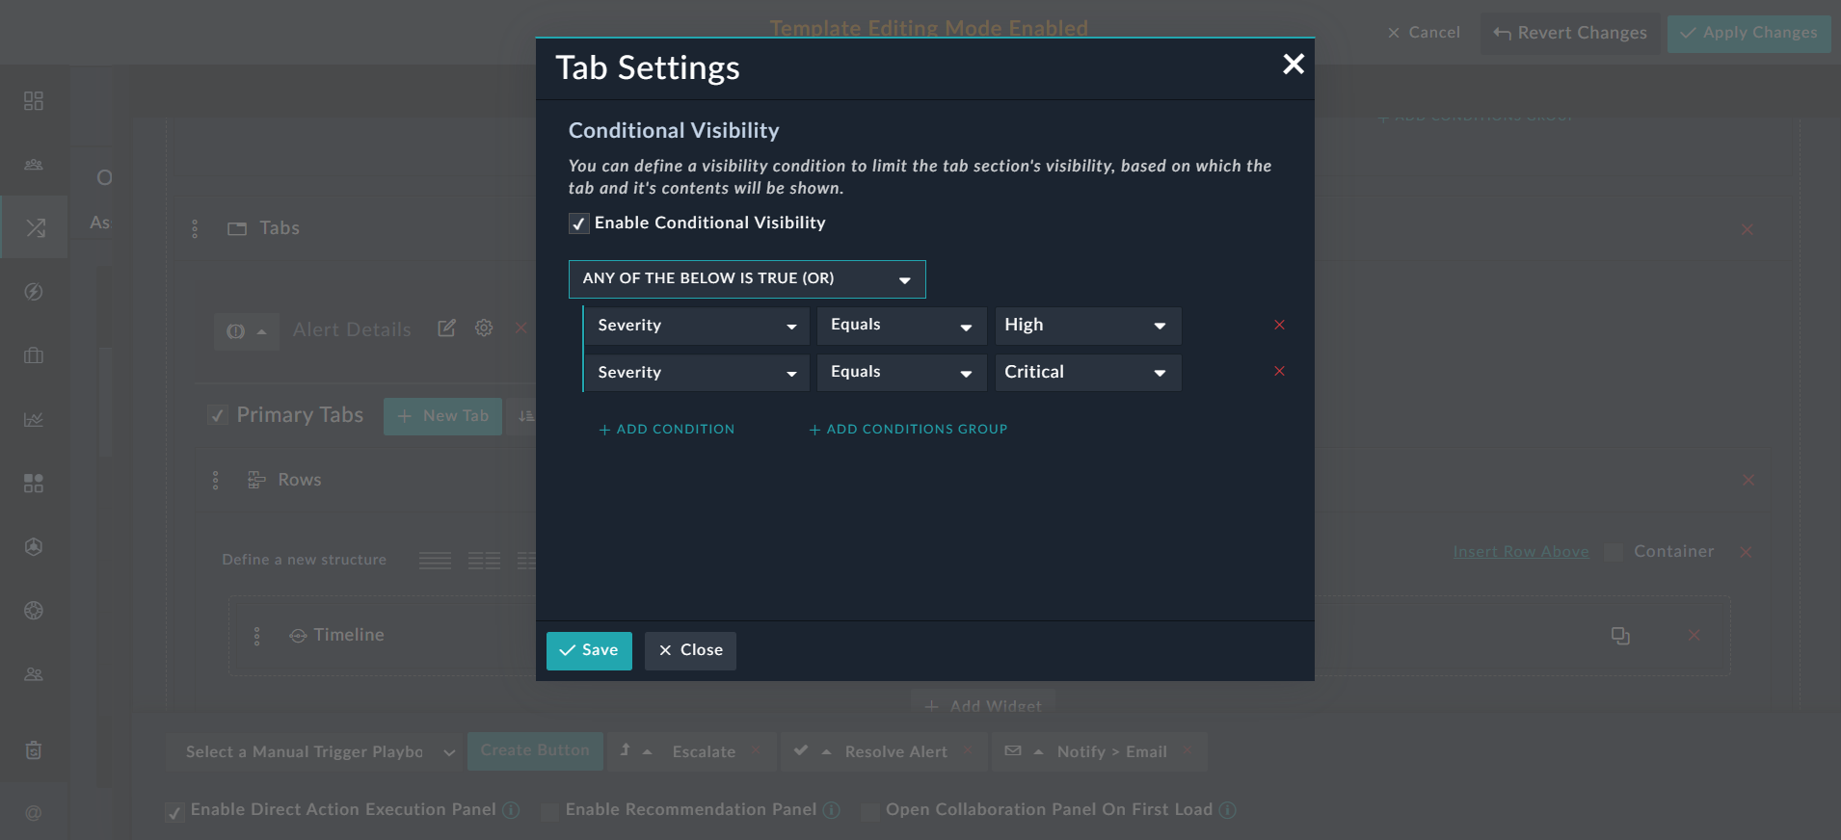Click Add Condition link

pos(667,430)
